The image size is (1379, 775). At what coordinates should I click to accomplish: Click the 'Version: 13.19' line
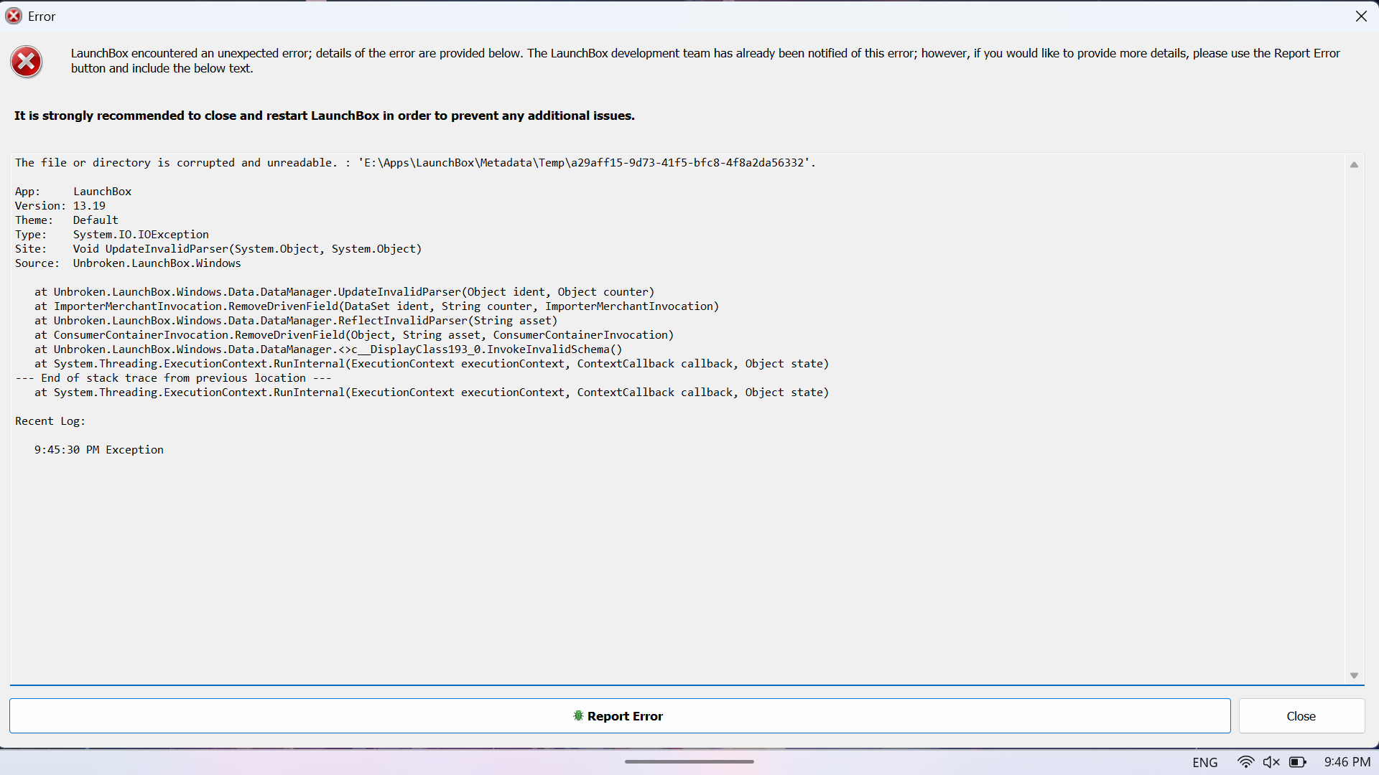60,206
